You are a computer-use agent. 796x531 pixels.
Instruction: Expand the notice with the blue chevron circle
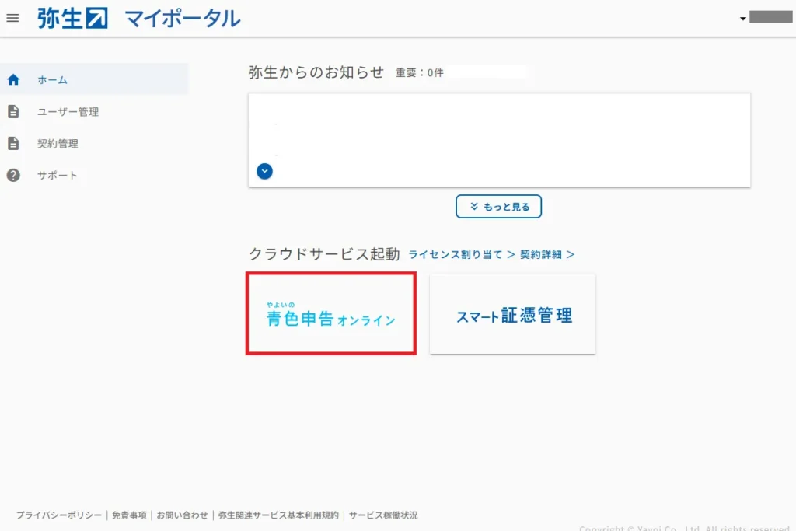[x=264, y=171]
